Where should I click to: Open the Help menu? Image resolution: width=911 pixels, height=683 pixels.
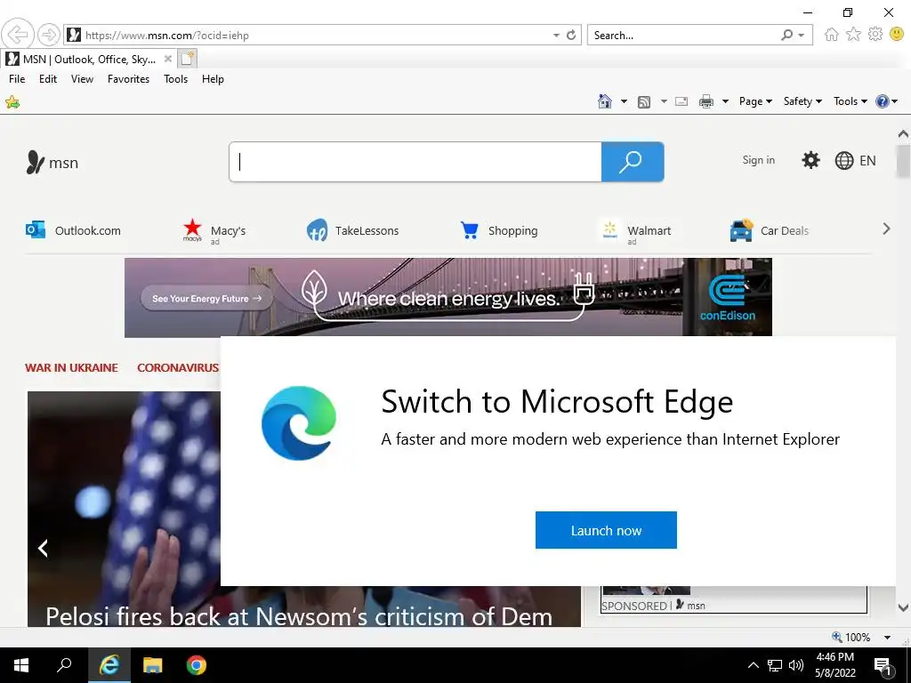[213, 79]
